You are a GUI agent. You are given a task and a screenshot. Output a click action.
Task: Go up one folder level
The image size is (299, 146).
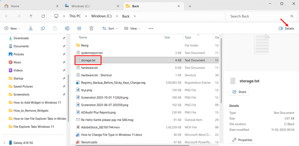[x=31, y=16]
